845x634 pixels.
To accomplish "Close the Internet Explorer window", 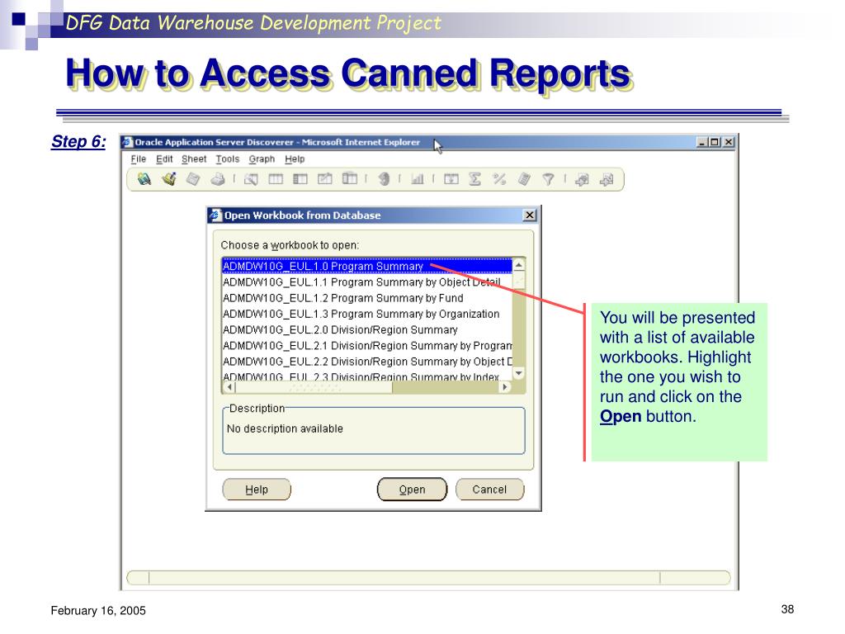I will click(x=728, y=142).
